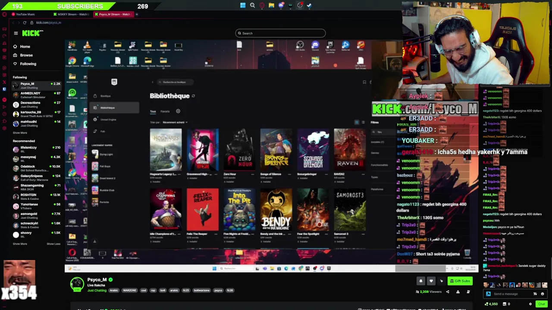Click Gift Subs button
552x310 pixels.
point(460,281)
